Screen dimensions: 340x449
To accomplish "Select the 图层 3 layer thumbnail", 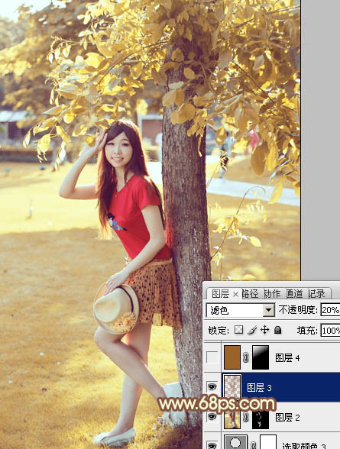I will 232,387.
